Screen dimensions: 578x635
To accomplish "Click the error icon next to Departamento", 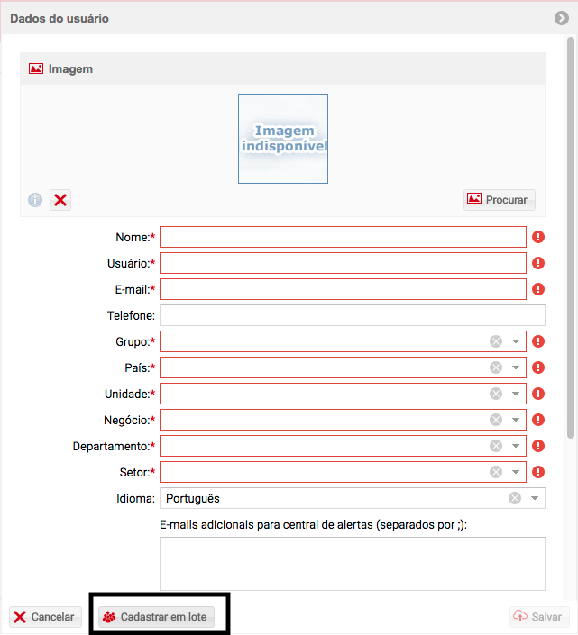I will pos(538,446).
